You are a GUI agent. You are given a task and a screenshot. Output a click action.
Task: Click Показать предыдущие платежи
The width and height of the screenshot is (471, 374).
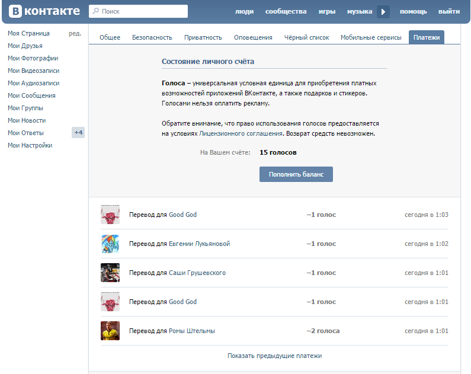point(274,356)
